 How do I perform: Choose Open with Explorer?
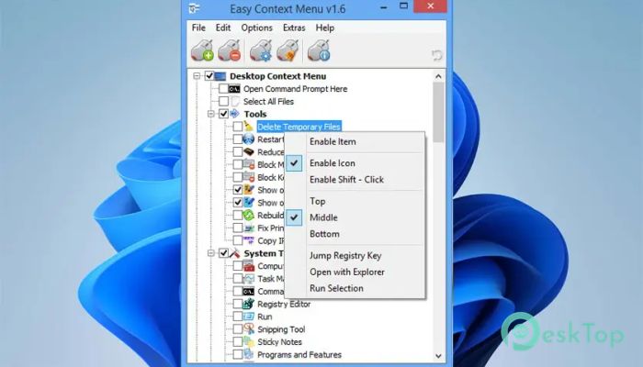(x=355, y=272)
